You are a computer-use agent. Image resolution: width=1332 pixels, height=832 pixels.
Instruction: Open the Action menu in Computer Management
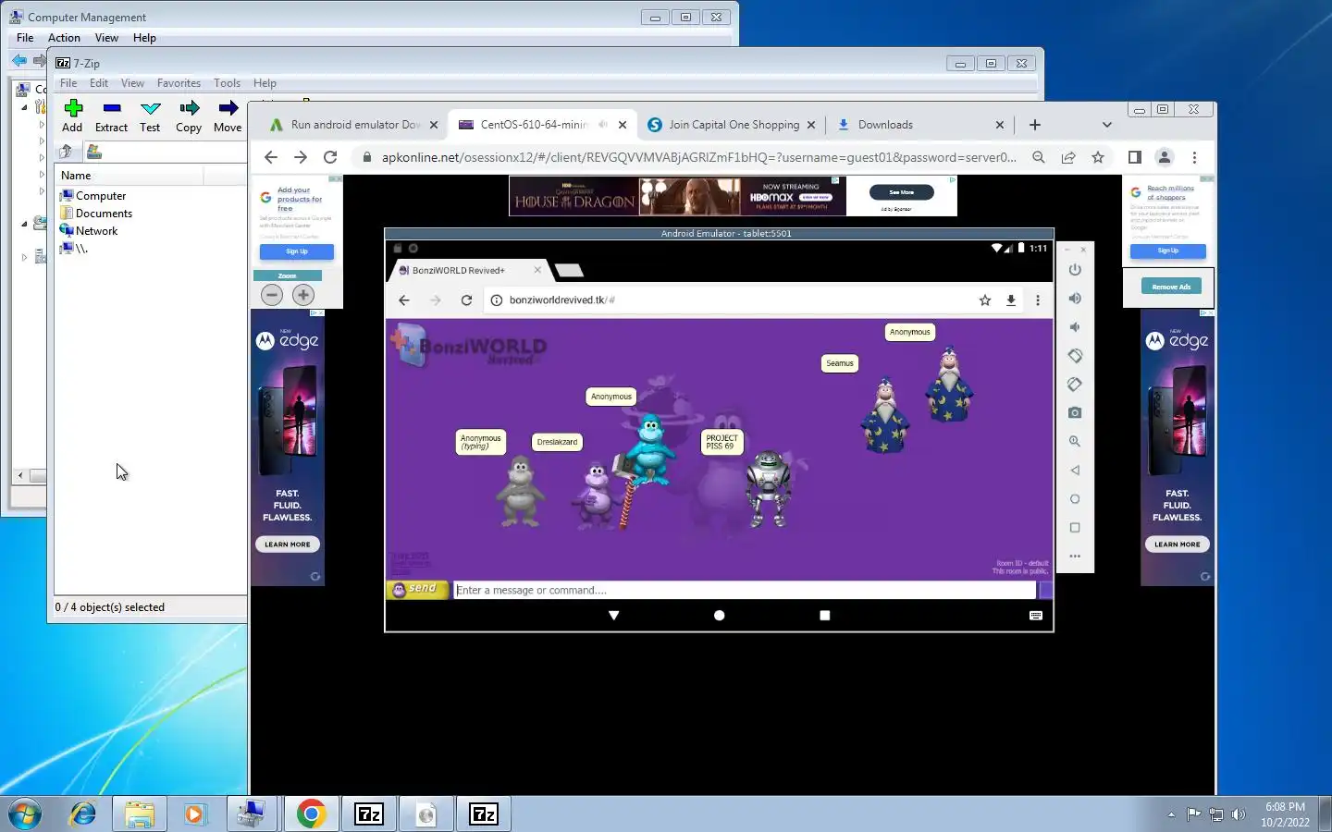click(64, 38)
